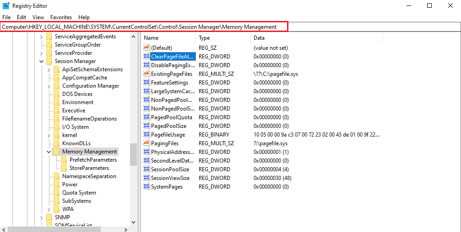Select the binary icon of PagefileUsage

(x=146, y=134)
